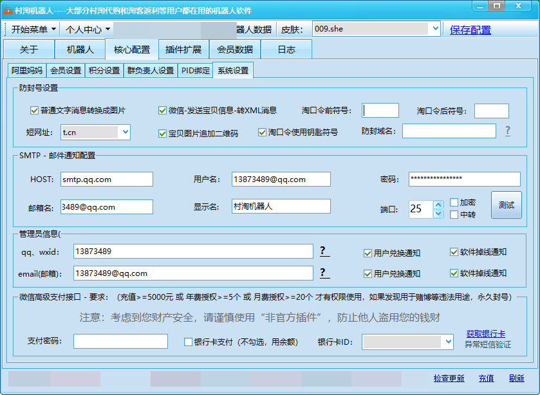Click into the 支付密码 input field

coord(120,342)
